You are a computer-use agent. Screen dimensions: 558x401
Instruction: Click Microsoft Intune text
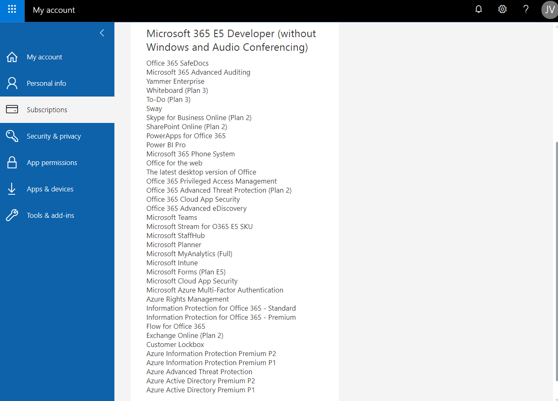tap(172, 263)
